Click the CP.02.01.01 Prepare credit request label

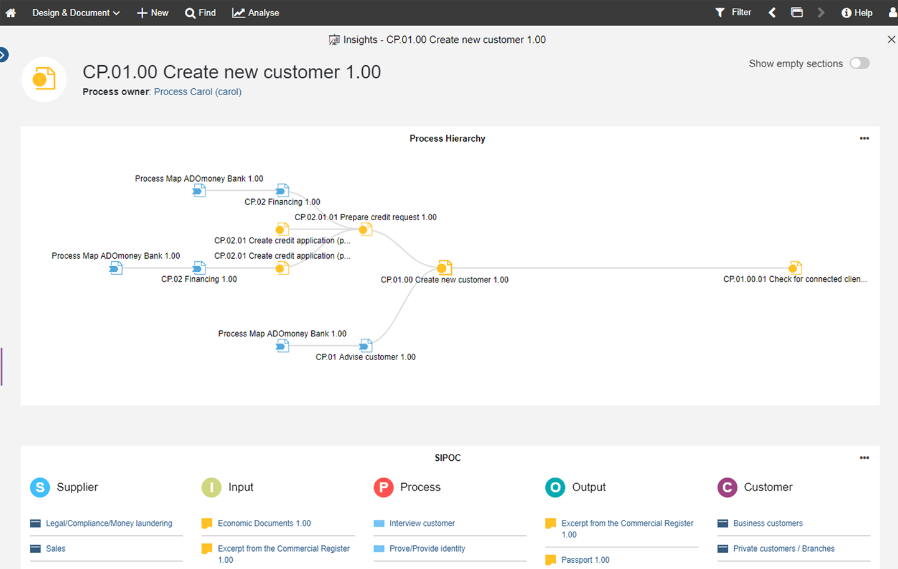click(x=365, y=217)
